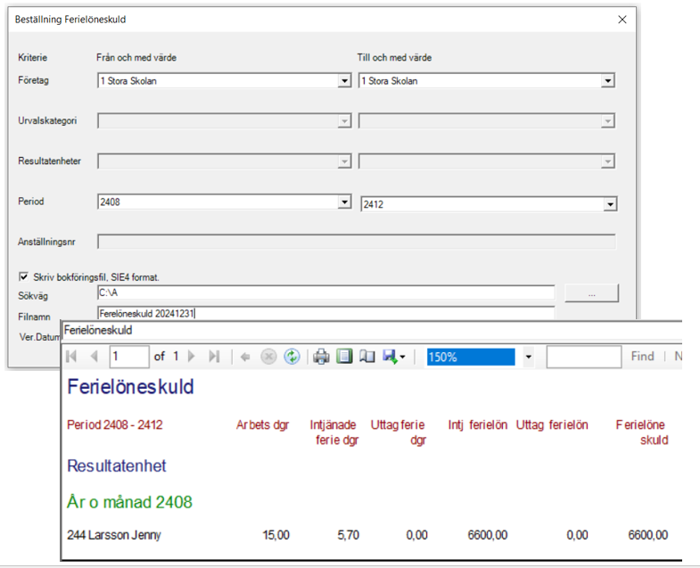Image resolution: width=700 pixels, height=568 pixels.
Task: Click the Ferielöneskuld report title
Action: 130,387
